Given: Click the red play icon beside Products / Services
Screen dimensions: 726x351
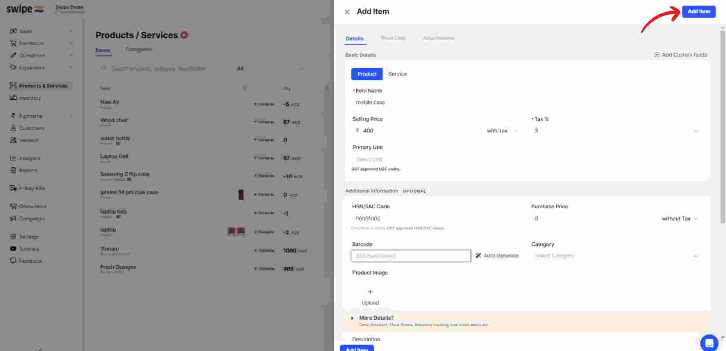Looking at the screenshot, I should pyautogui.click(x=184, y=35).
